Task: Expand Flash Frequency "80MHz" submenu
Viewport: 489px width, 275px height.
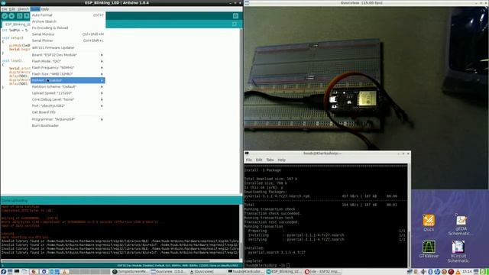Action: tap(68, 68)
